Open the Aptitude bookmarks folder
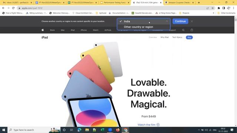Screen dimensions: 237x133 101,13
